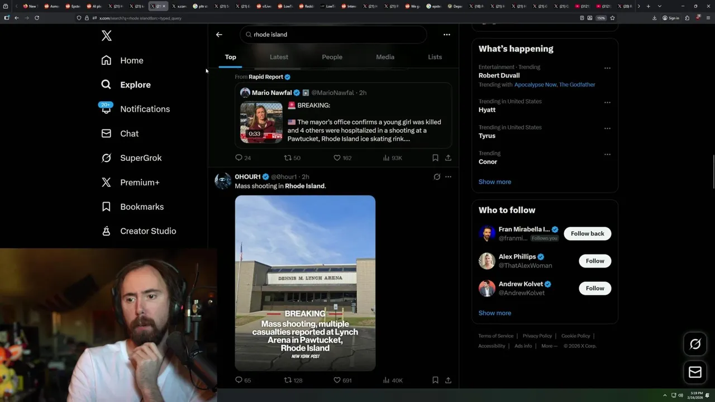
Task: Open the taskbar volume icon
Action: pyautogui.click(x=680, y=395)
